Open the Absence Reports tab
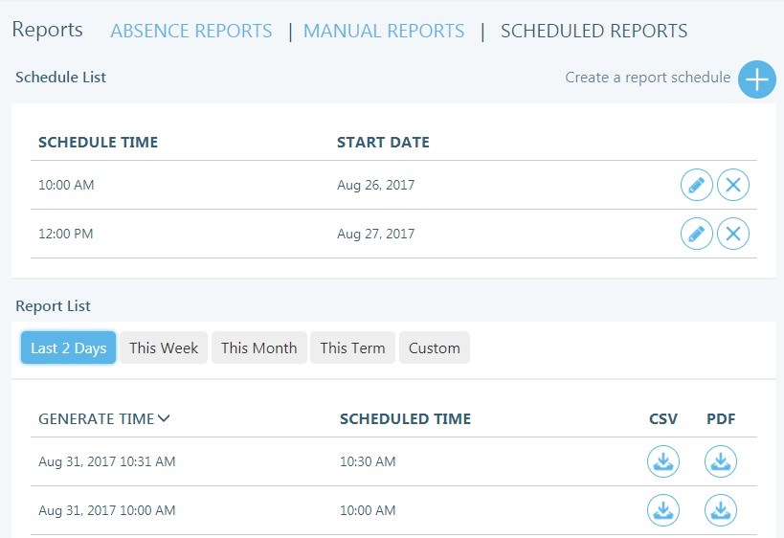This screenshot has width=784, height=538. coord(191,31)
